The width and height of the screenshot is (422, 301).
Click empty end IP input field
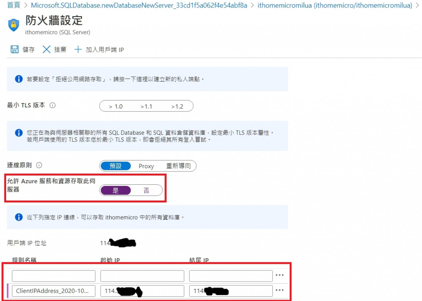tap(231, 276)
